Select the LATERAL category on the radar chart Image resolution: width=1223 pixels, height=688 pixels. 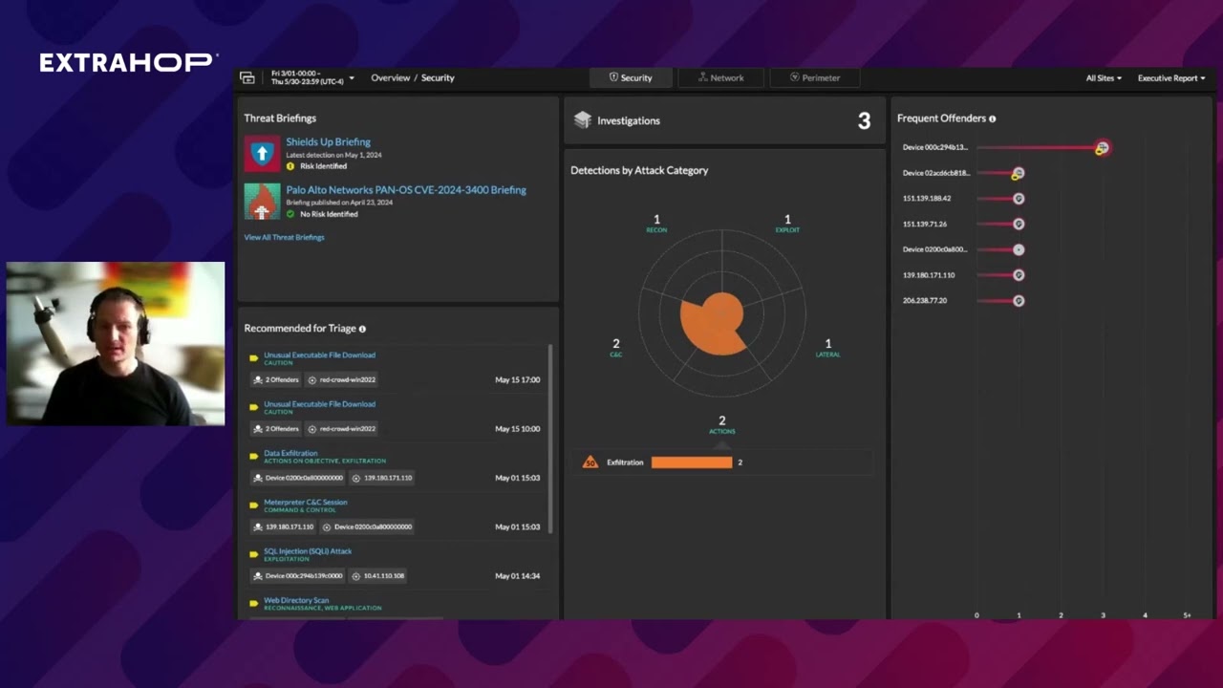pyautogui.click(x=827, y=348)
